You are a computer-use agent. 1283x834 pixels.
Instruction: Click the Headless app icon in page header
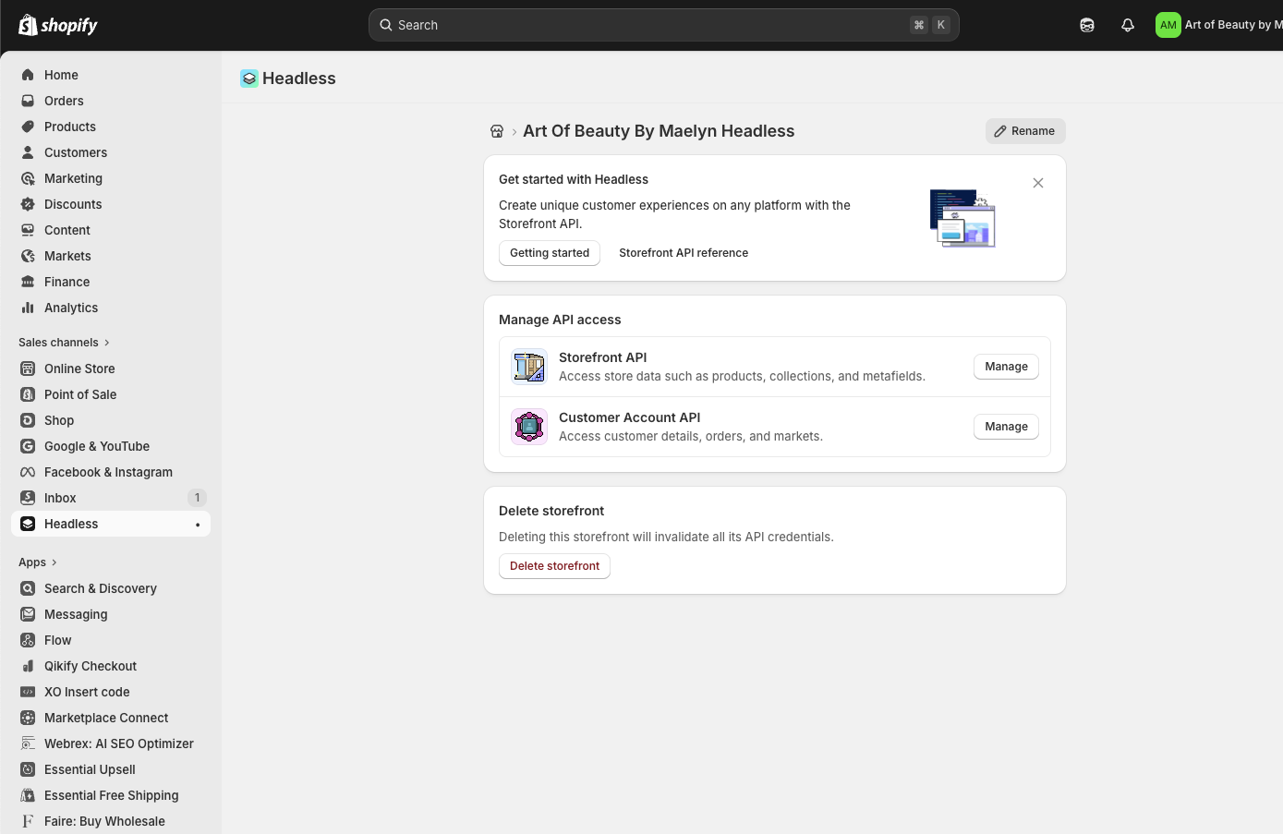(x=249, y=79)
